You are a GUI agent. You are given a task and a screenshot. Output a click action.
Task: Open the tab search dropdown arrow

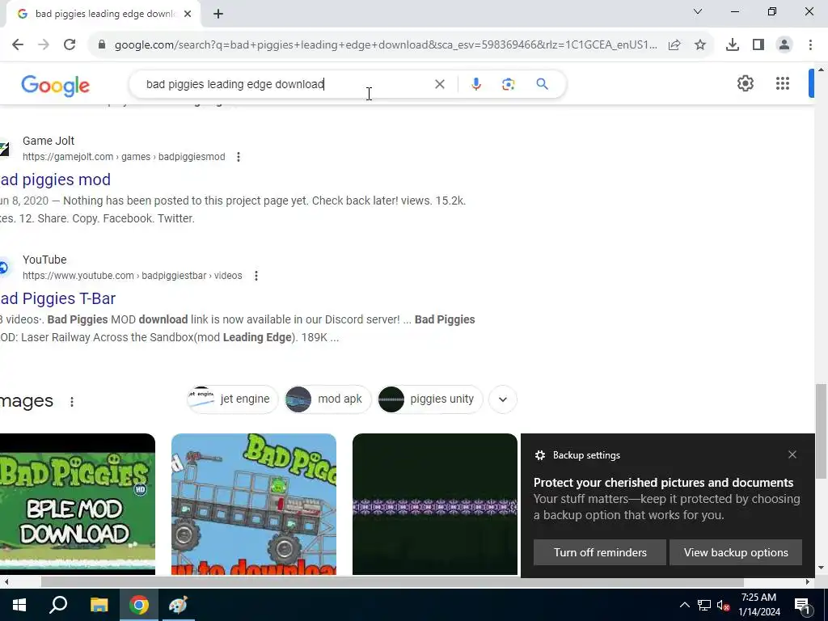698,11
